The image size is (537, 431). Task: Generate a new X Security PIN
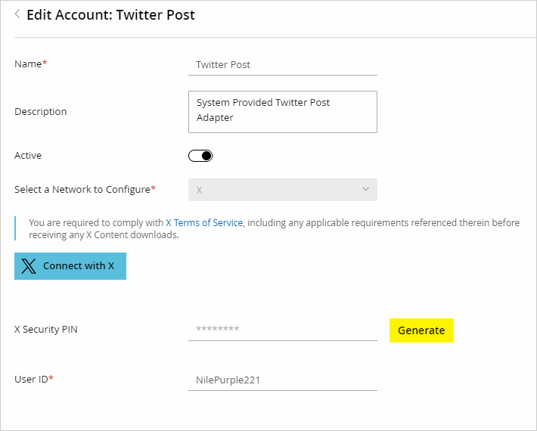pos(421,330)
